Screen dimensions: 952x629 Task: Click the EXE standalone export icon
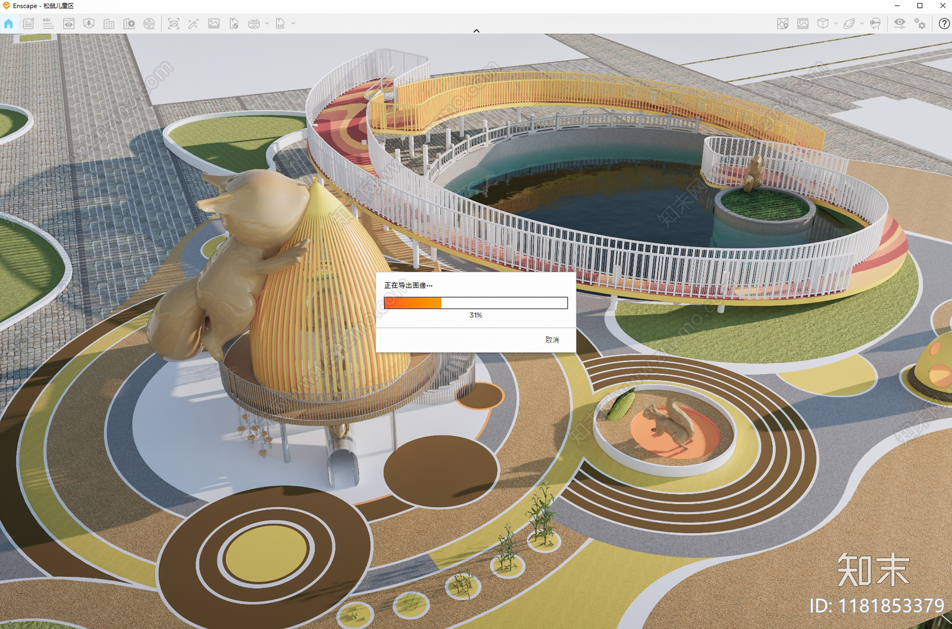coord(280,24)
